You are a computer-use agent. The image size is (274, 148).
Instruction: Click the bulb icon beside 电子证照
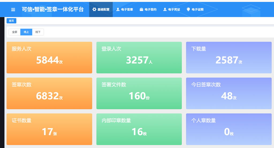pyautogui.click(x=188, y=9)
